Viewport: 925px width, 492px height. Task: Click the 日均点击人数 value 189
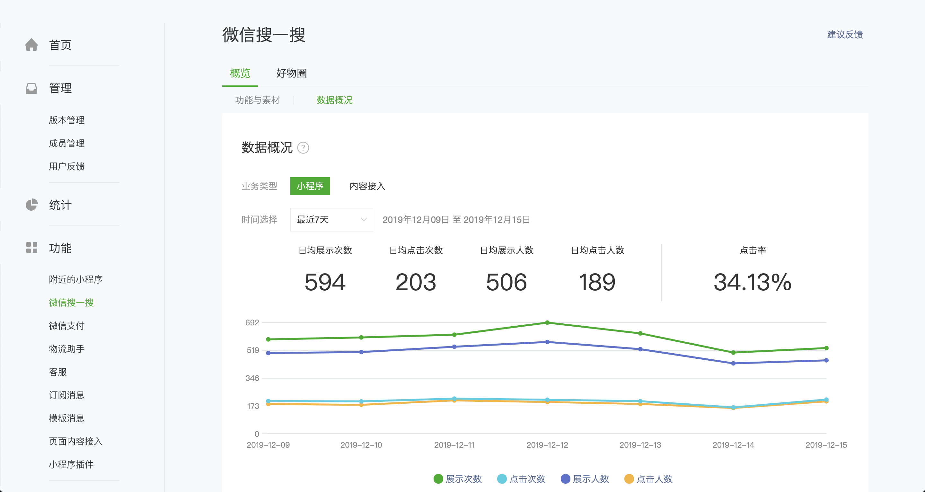point(597,282)
